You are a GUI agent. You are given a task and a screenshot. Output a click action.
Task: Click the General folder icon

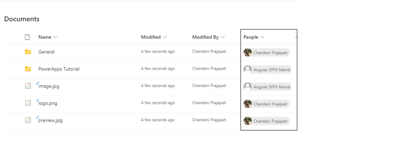(x=28, y=52)
